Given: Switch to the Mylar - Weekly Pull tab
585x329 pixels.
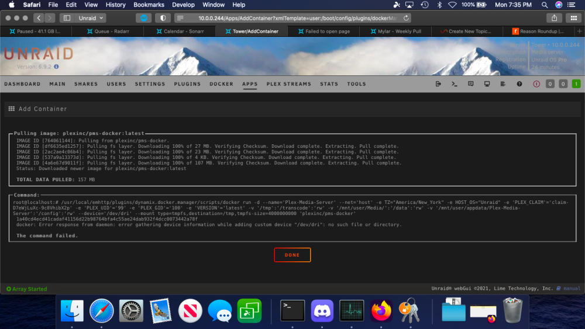Looking at the screenshot, I should [395, 32].
